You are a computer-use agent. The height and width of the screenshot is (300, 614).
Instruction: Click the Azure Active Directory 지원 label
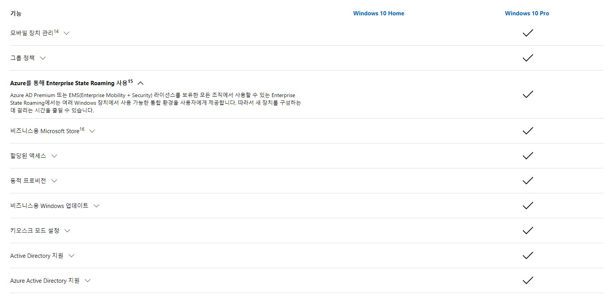pyautogui.click(x=45, y=280)
